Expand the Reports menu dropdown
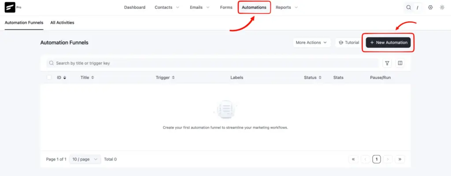Viewport: 451px width, 176px height. tap(286, 7)
